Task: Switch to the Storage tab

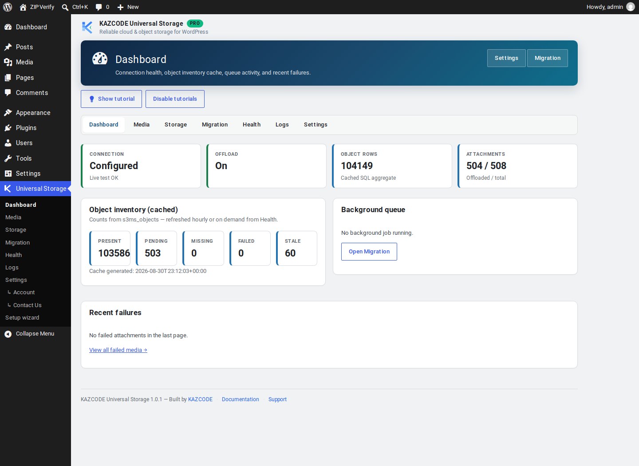Action: point(176,125)
